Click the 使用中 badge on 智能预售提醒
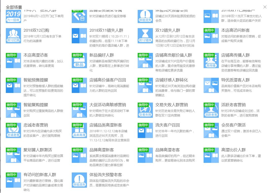This screenshot has height=193, width=269. pos(11,79)
